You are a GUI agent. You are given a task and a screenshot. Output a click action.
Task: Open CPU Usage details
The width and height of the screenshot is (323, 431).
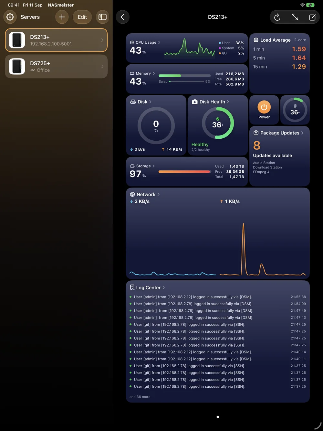coord(145,42)
